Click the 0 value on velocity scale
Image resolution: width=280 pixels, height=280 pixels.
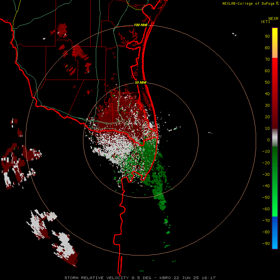268,140
